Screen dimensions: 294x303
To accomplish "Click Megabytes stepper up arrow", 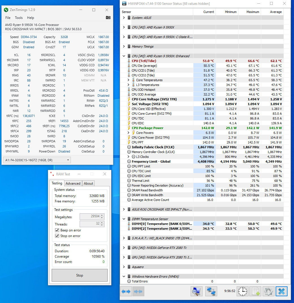I will coord(102,215).
